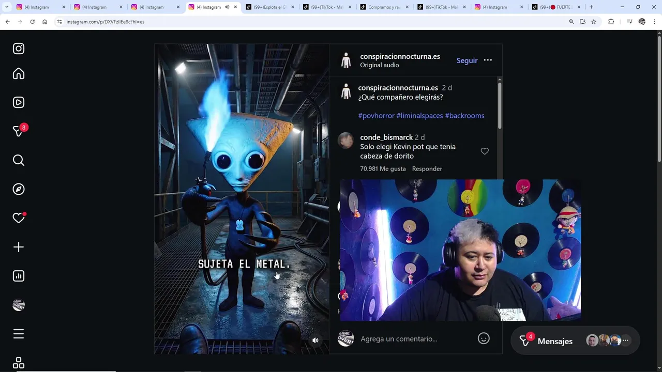
Task: Switch to the Explota el G TikTok tab
Action: pyautogui.click(x=269, y=7)
